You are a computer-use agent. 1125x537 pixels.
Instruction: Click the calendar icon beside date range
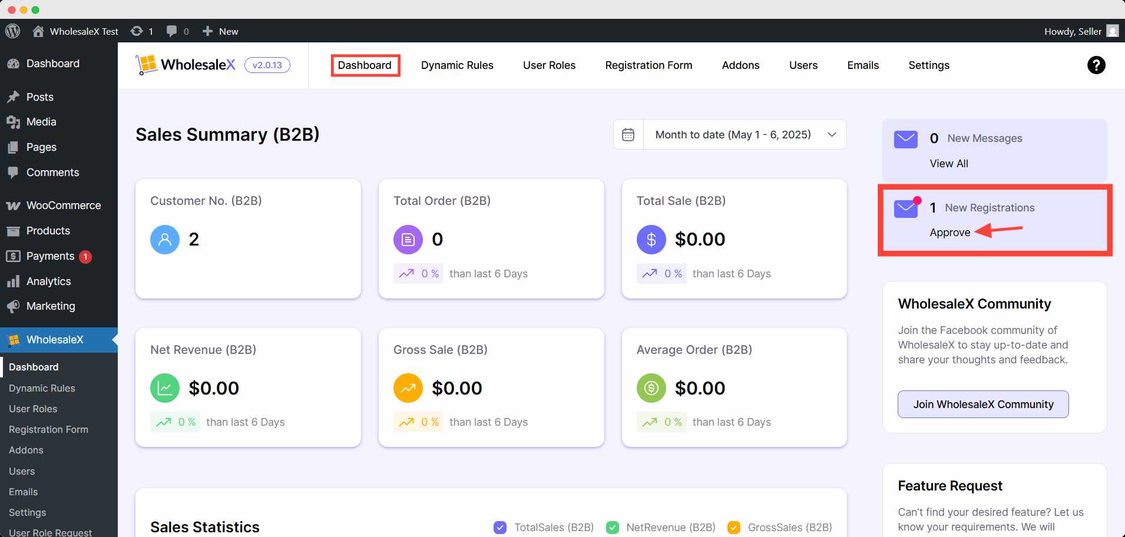(x=628, y=135)
